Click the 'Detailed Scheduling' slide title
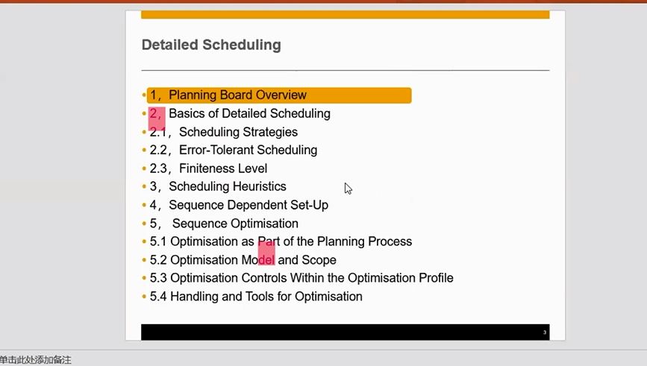The width and height of the screenshot is (647, 366). (211, 45)
